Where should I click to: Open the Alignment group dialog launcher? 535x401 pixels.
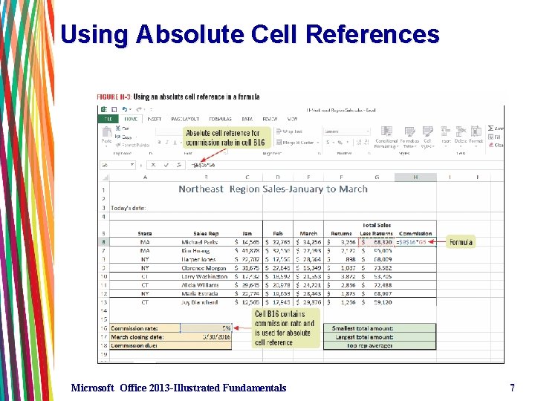(320, 154)
